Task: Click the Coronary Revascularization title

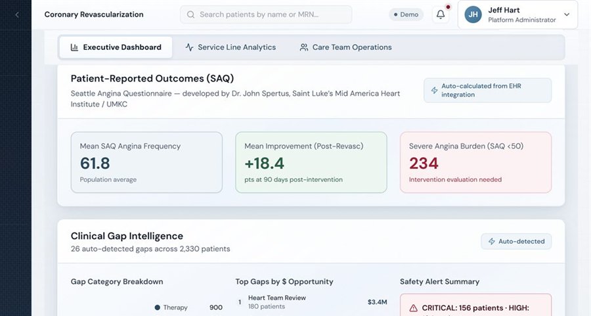Action: click(x=94, y=14)
